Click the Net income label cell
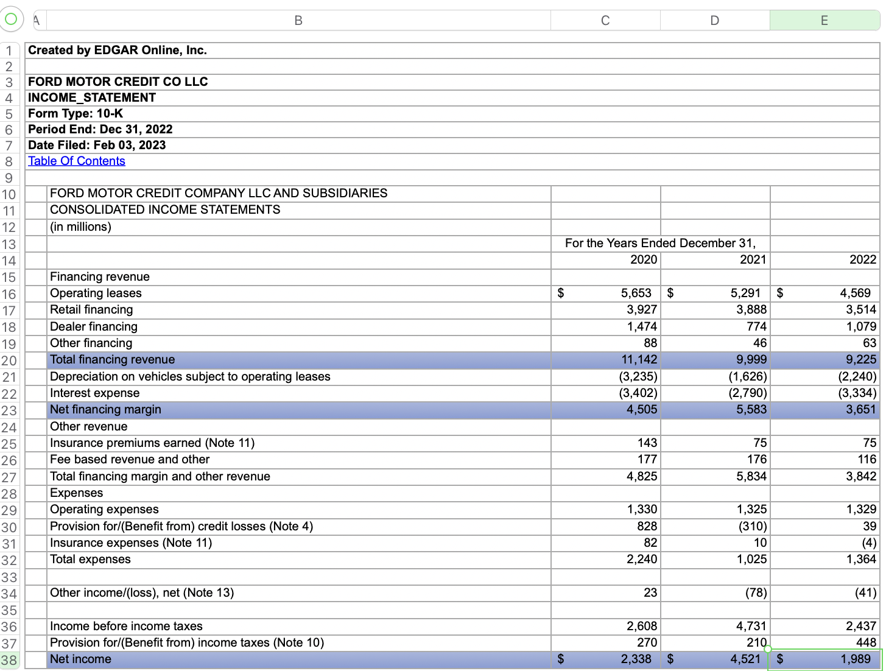886x671 pixels. pos(80,659)
